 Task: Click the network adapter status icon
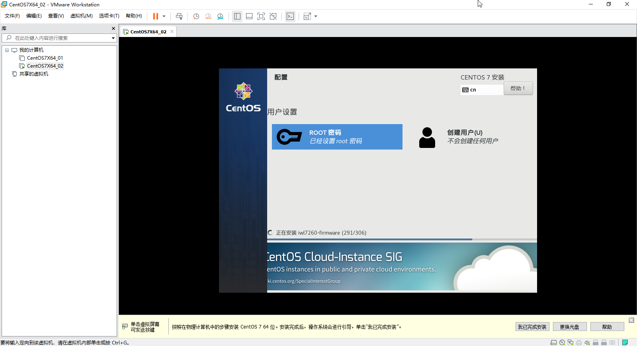point(571,342)
